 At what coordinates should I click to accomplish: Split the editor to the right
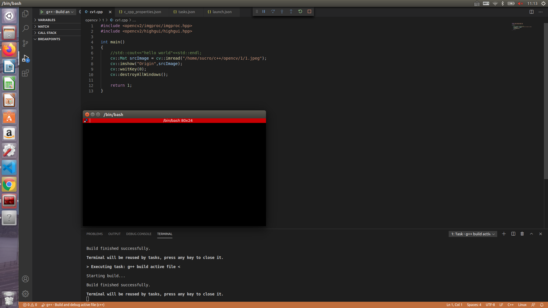click(531, 12)
